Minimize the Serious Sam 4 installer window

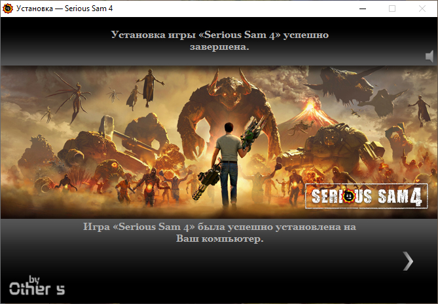point(363,9)
